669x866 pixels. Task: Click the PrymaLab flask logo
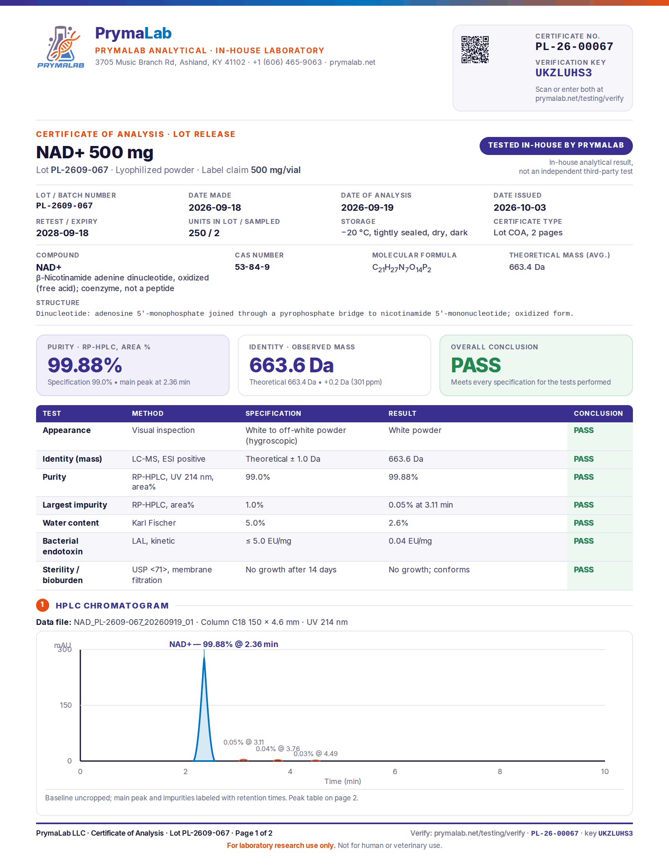coord(61,47)
